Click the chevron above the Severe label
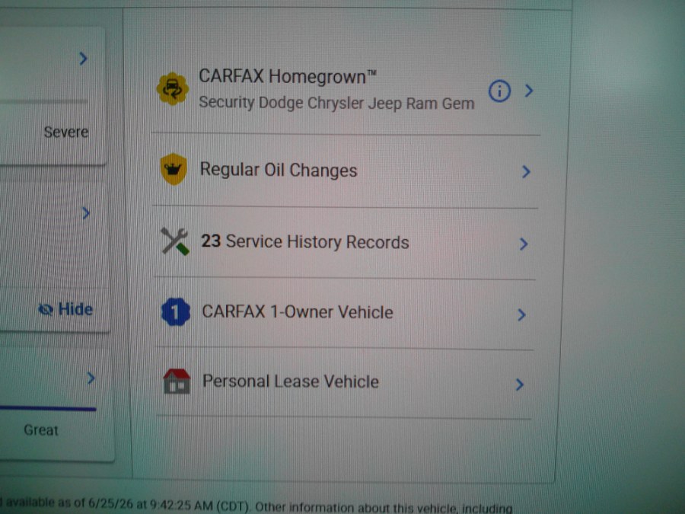The height and width of the screenshot is (514, 685). tap(83, 58)
